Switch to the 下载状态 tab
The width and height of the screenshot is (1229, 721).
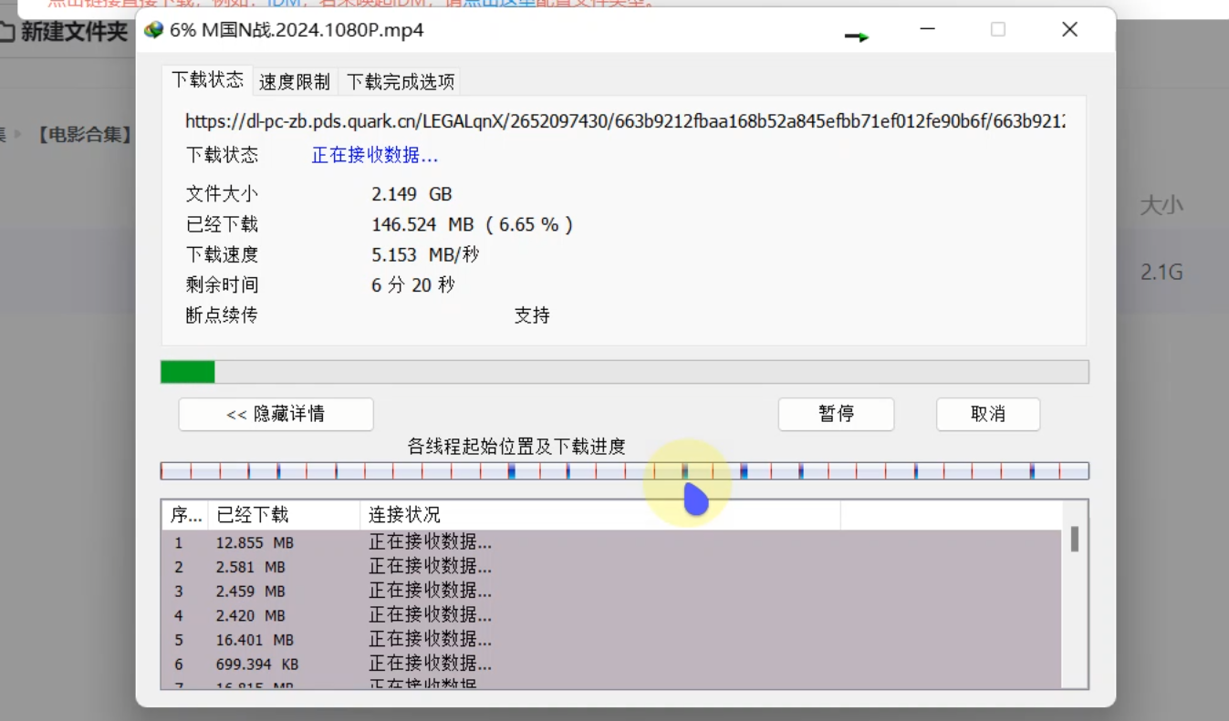click(208, 80)
